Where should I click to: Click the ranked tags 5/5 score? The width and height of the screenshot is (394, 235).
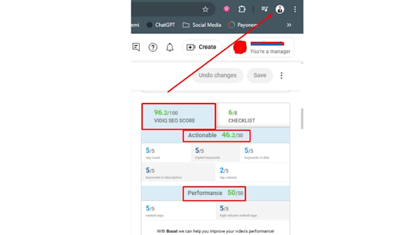178,211
